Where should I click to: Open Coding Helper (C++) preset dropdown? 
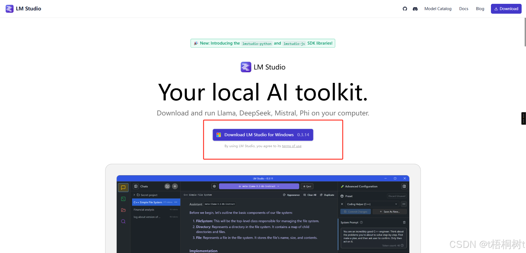(x=372, y=204)
